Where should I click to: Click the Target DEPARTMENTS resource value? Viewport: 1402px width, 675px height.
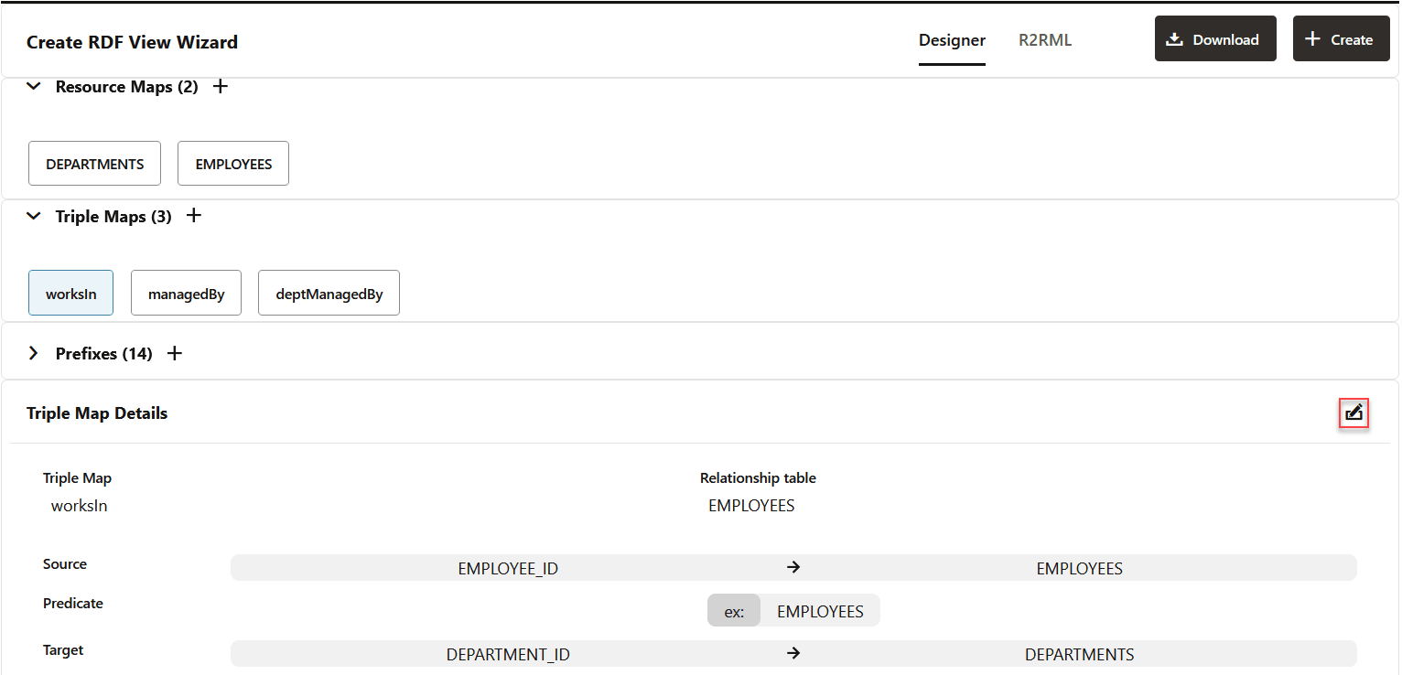[1079, 654]
